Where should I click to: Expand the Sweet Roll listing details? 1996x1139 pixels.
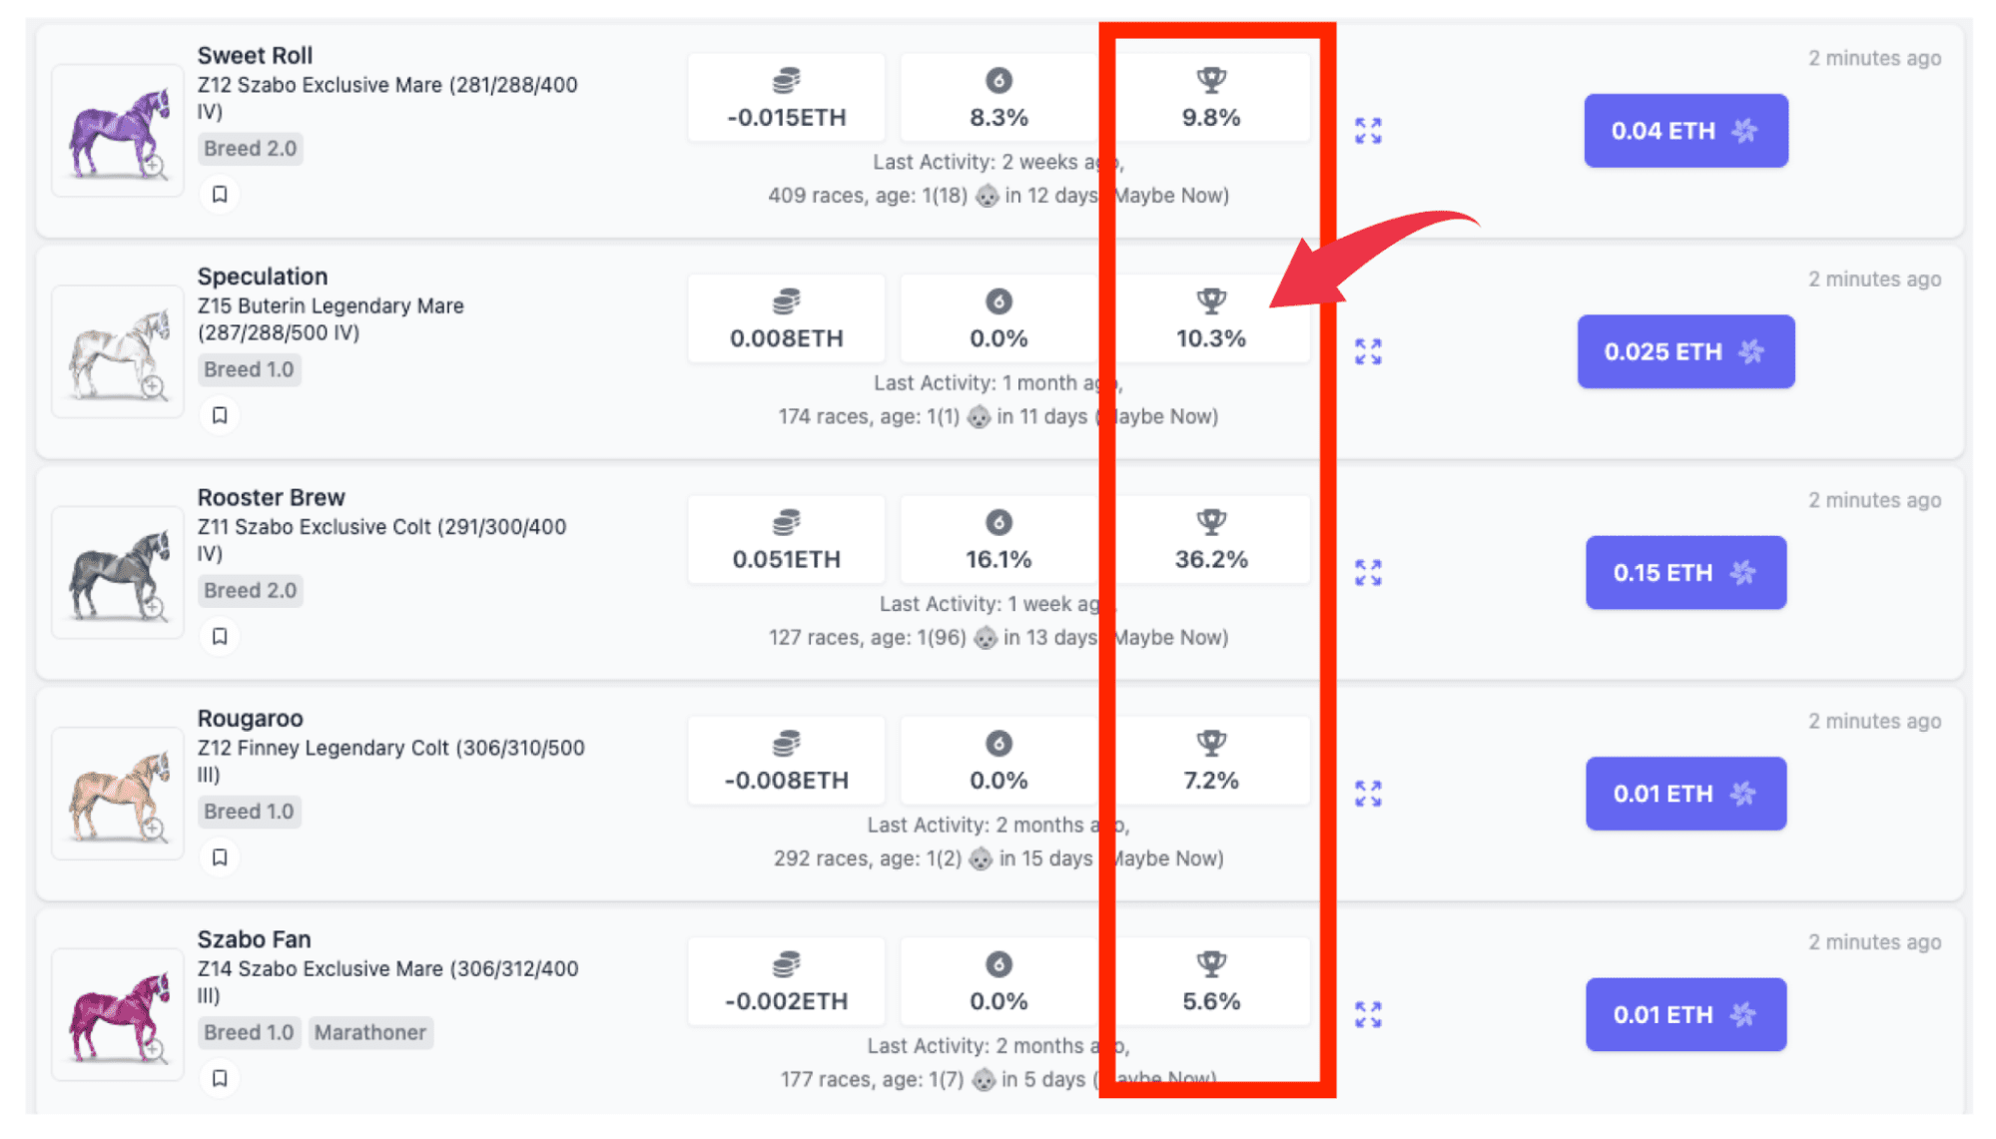[1368, 131]
